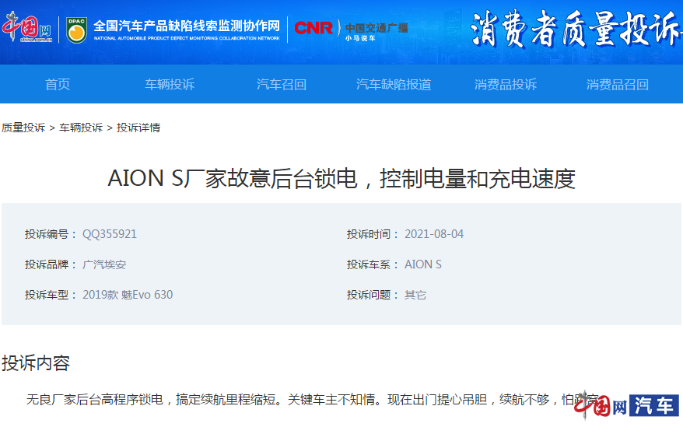Click the complaint body text 无良厂家后台高程序锁电

[x=312, y=399]
